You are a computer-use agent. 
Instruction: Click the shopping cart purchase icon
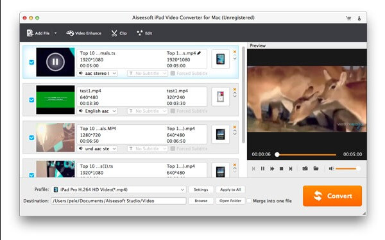pos(348,18)
